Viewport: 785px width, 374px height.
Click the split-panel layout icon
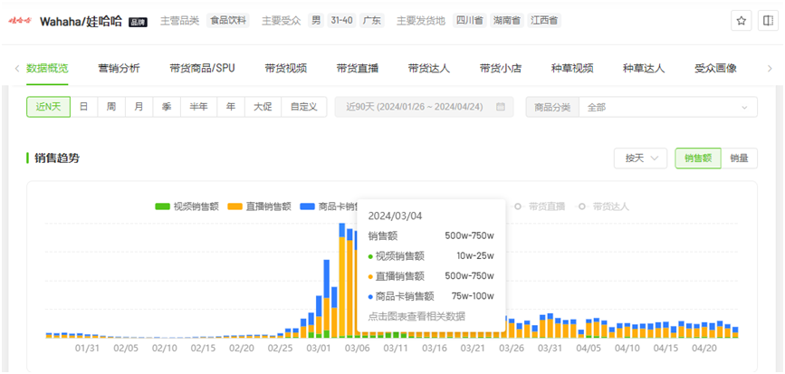[x=767, y=21]
